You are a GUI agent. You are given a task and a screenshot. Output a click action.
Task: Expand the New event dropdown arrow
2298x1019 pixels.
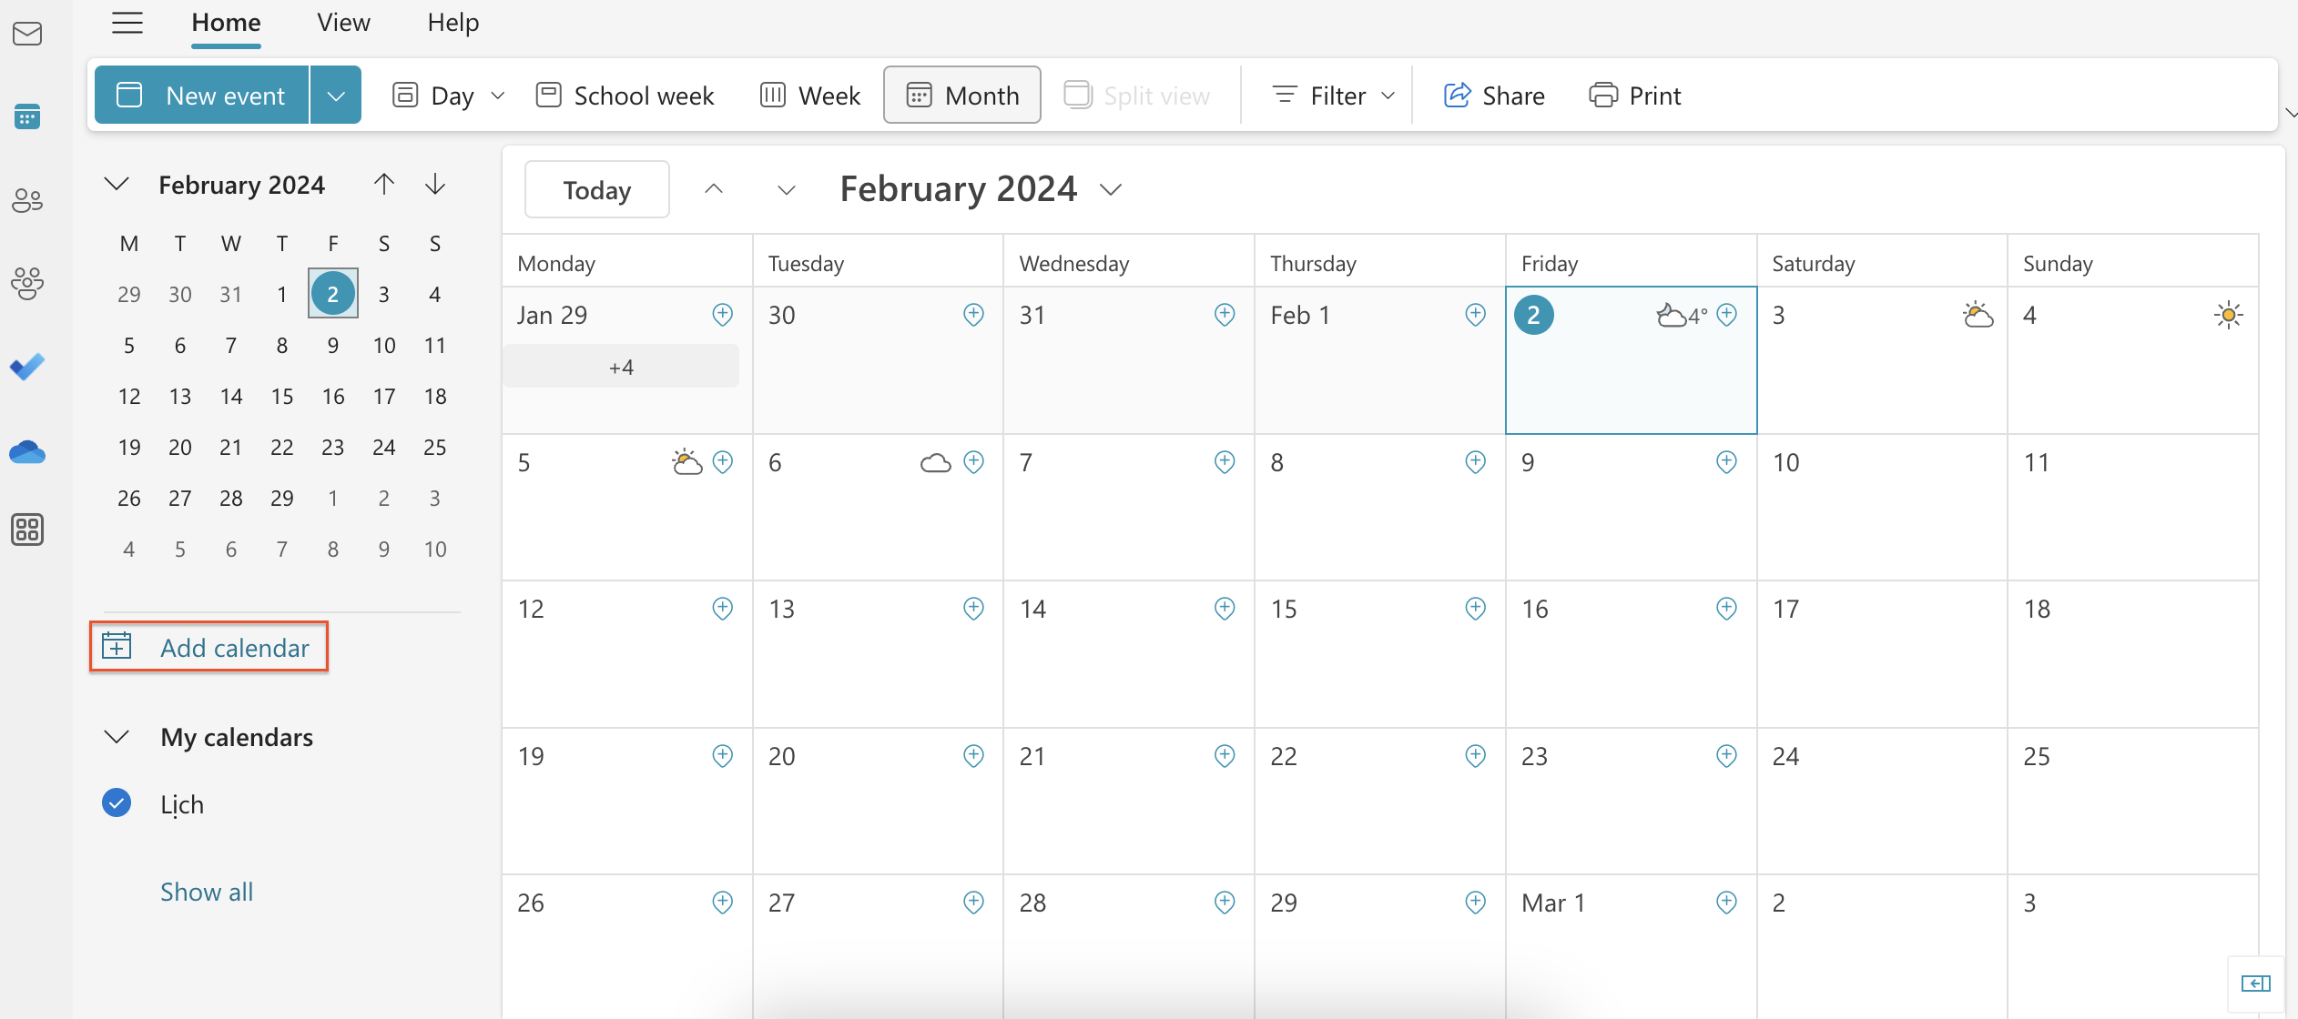click(x=336, y=96)
